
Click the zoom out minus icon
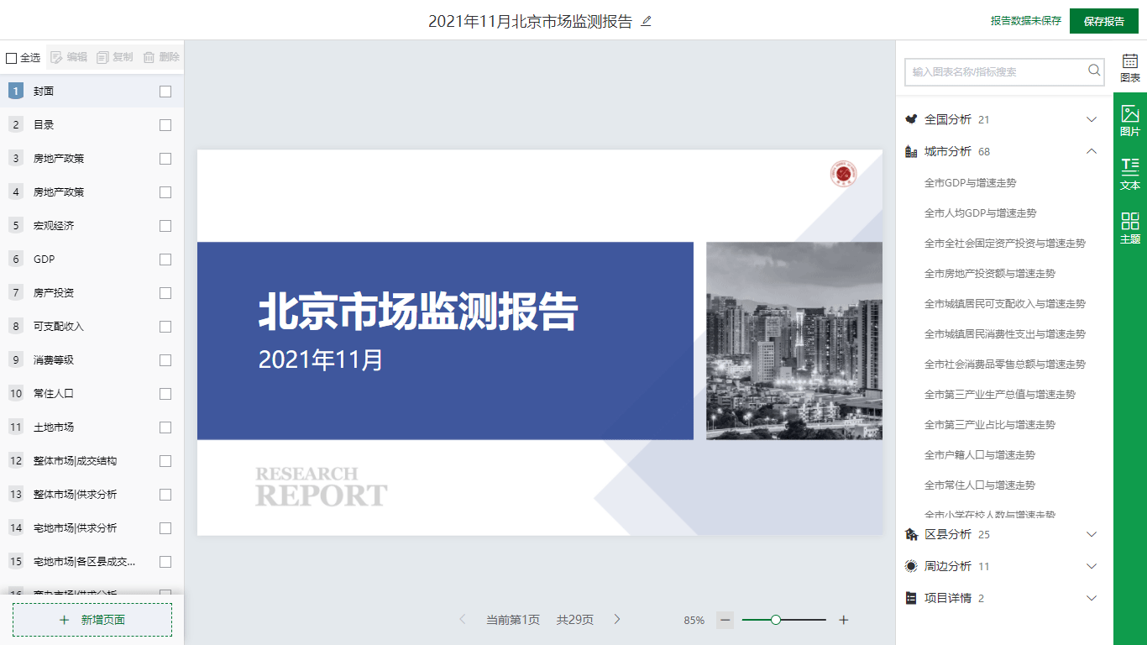(725, 620)
